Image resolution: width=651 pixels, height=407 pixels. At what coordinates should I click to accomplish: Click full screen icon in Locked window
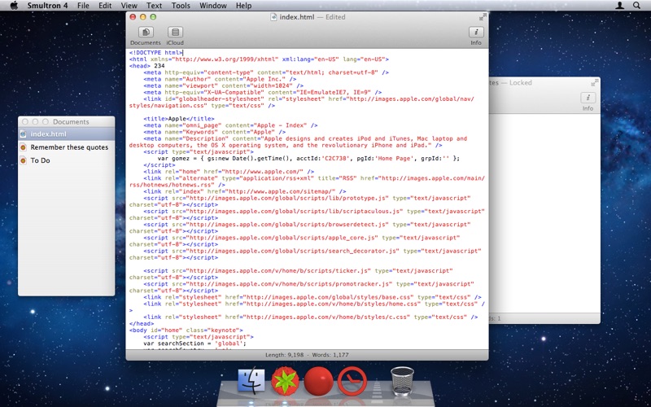coord(595,83)
